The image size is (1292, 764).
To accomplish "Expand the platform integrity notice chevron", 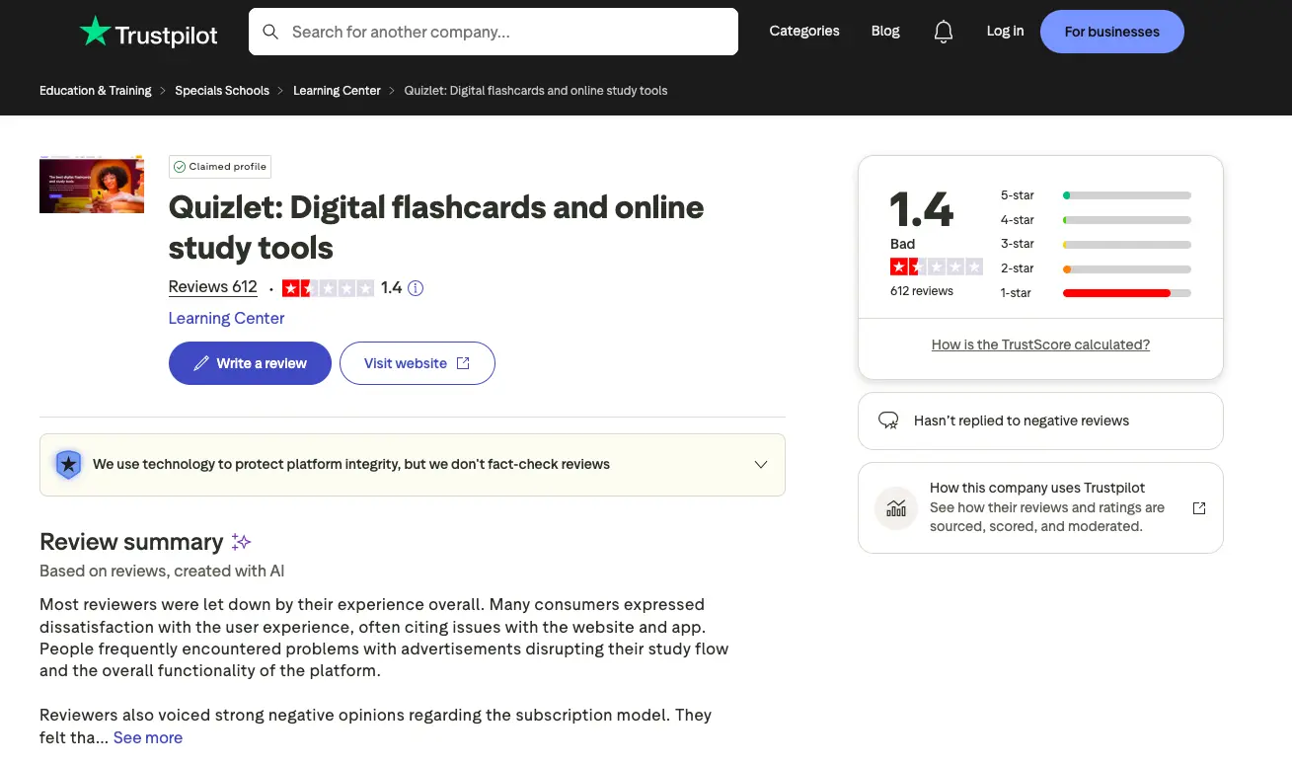I will (760, 464).
